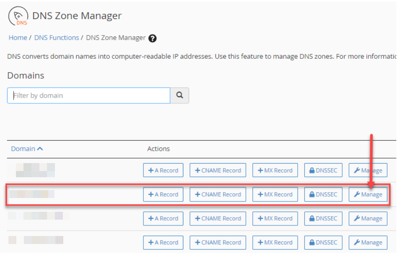Add A Record for third domain row
Viewport: 399px width, 259px height.
[163, 218]
